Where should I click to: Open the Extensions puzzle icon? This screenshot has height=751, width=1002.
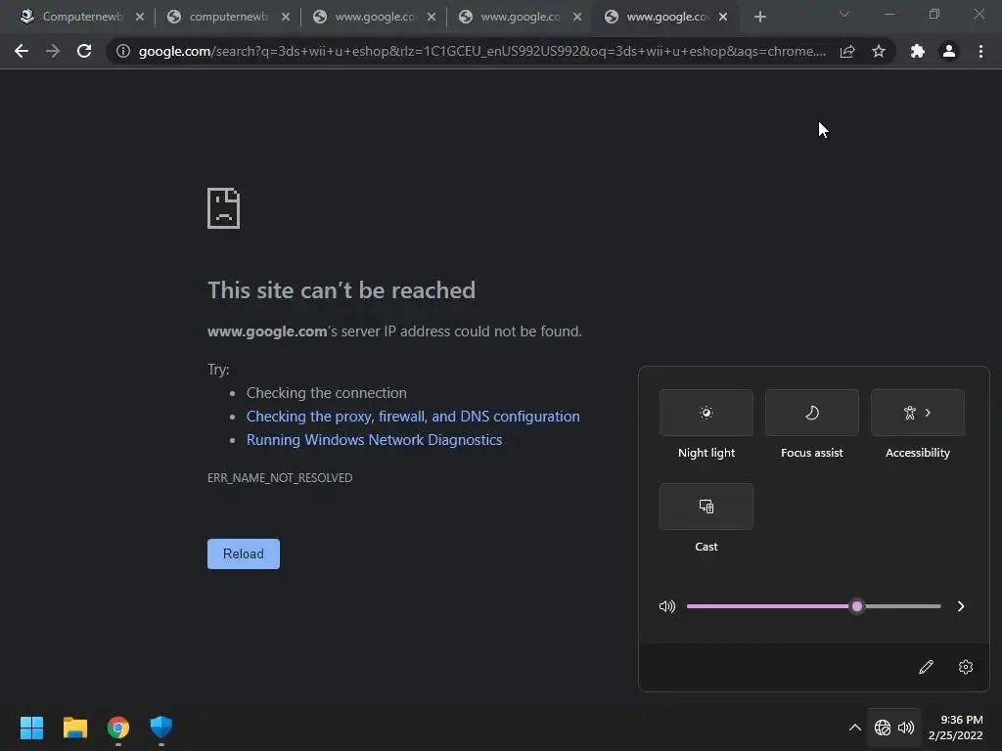coord(918,51)
